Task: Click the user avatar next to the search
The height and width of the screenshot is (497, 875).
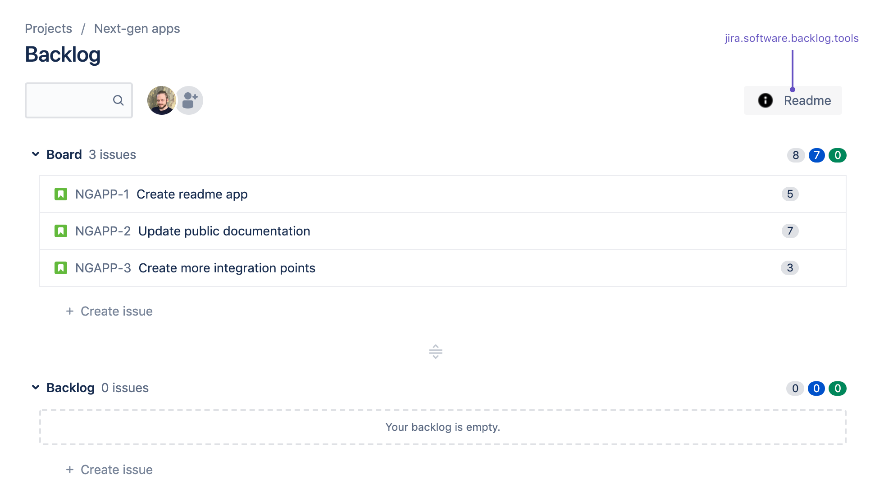Action: tap(161, 100)
